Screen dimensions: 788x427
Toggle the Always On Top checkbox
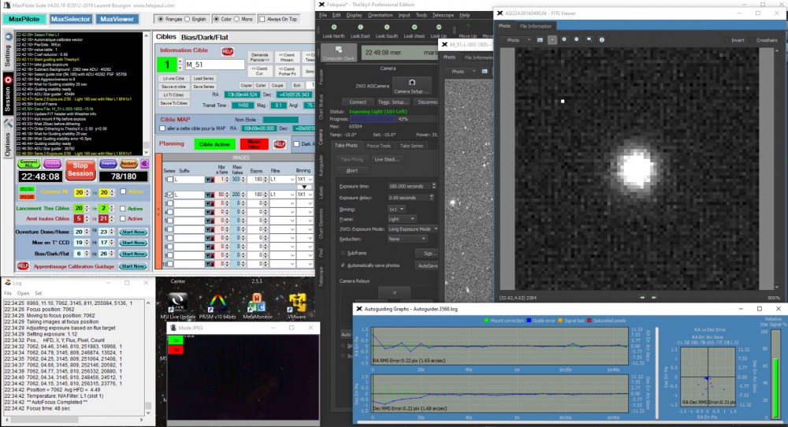(262, 19)
